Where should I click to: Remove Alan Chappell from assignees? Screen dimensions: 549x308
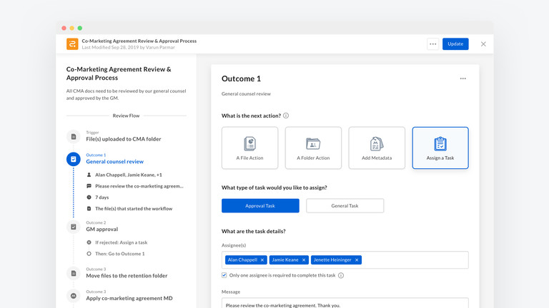click(262, 260)
